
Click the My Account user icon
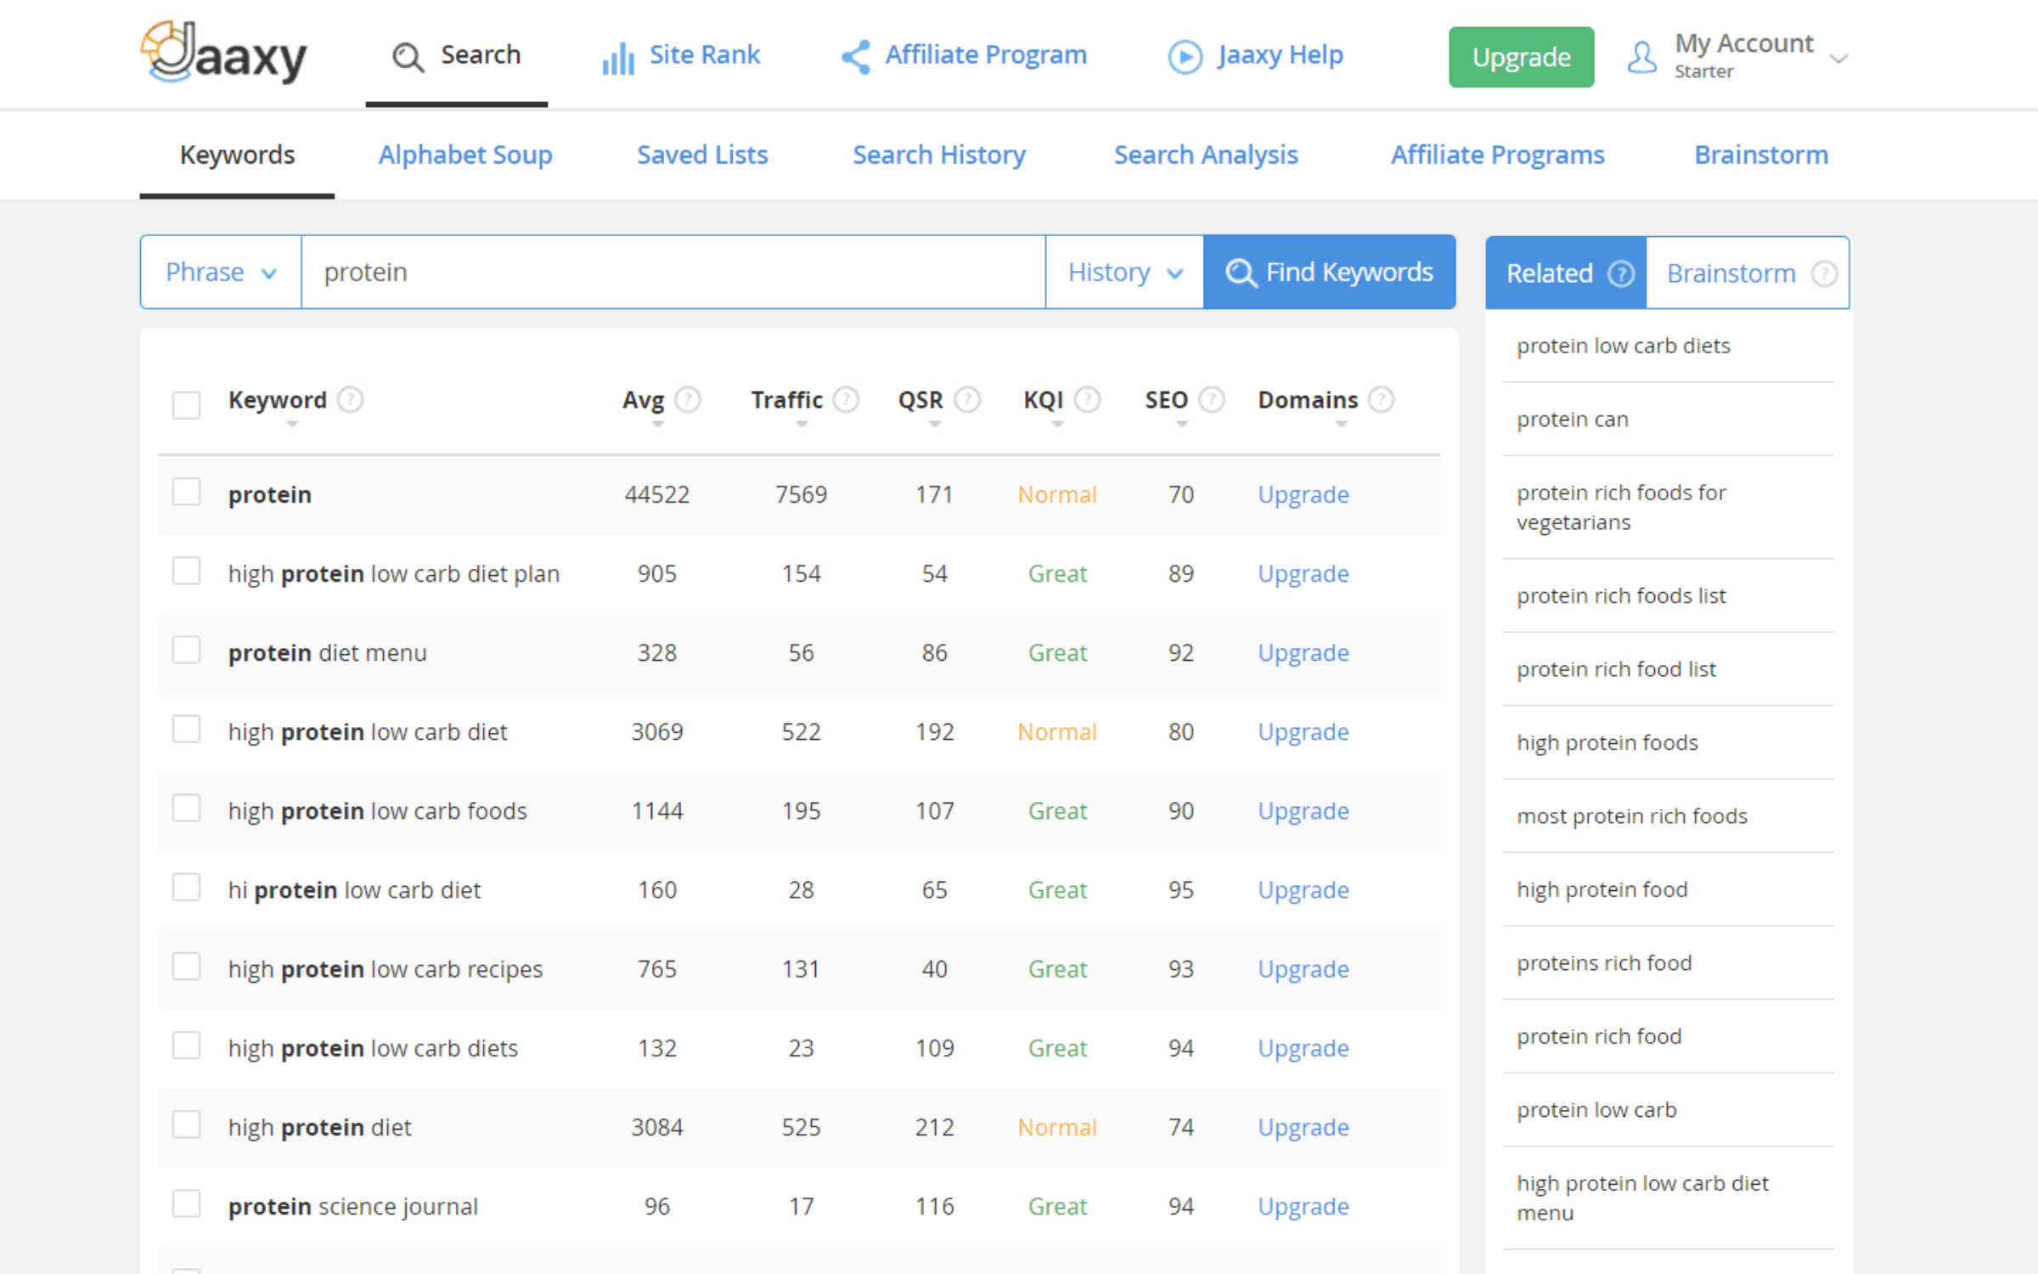click(x=1641, y=57)
